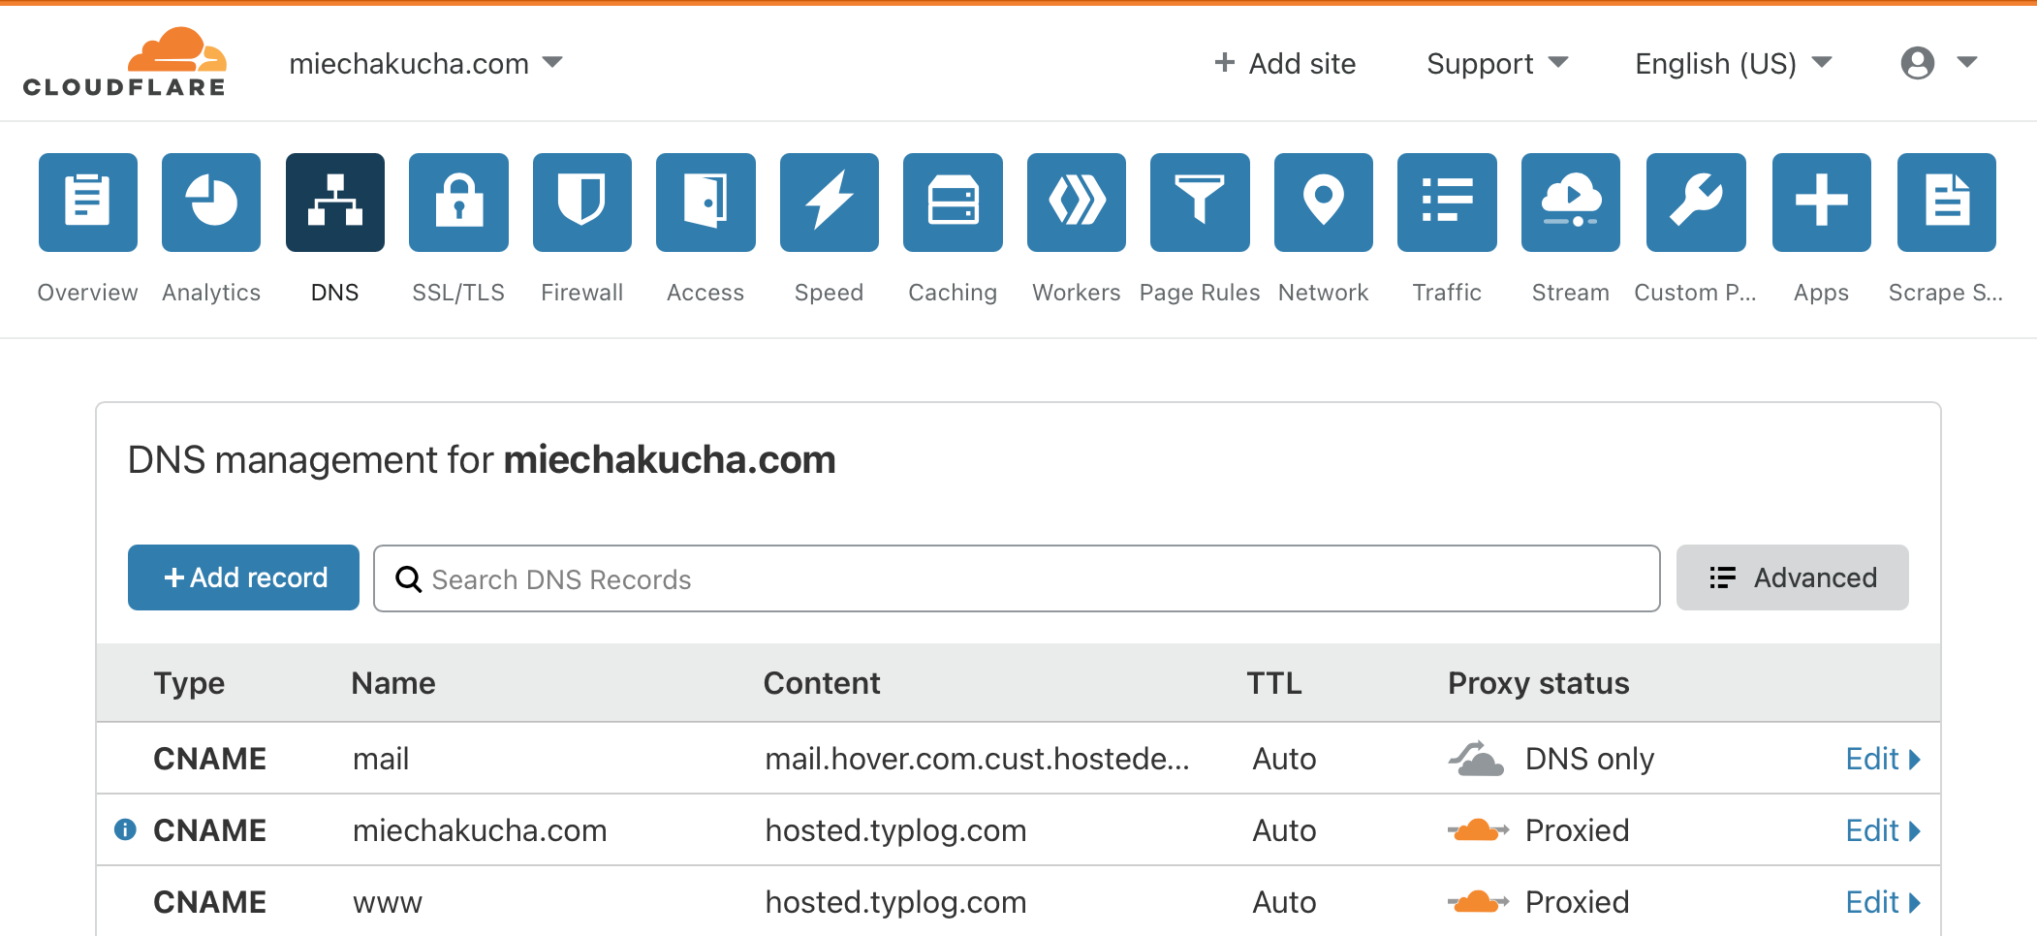Open the Analytics pie chart icon
Image resolution: width=2037 pixels, height=936 pixels.
(x=211, y=203)
